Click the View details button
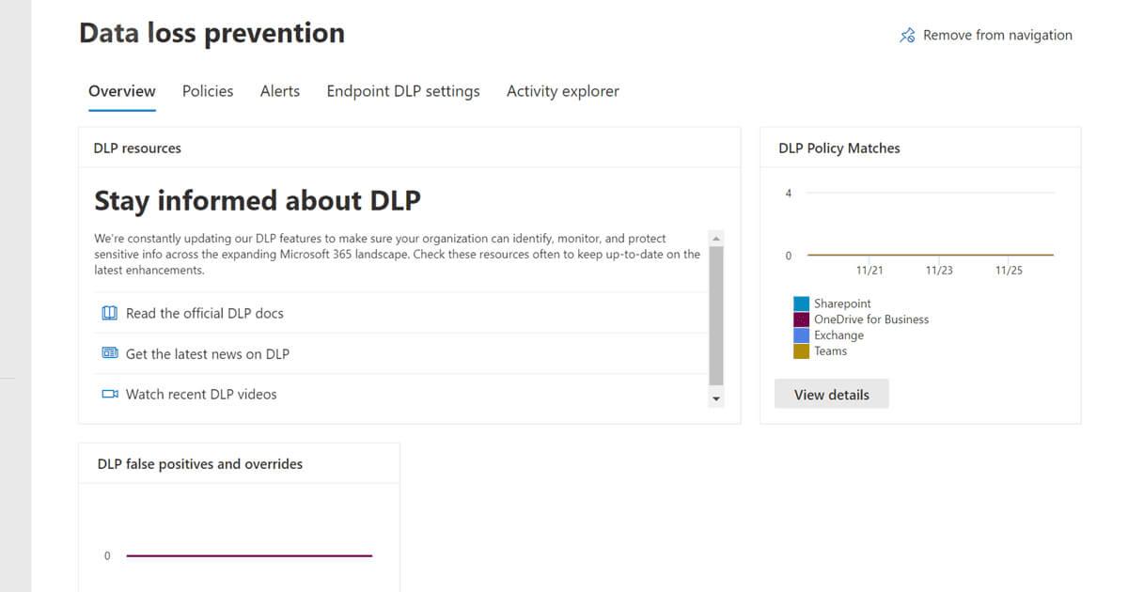 point(832,395)
